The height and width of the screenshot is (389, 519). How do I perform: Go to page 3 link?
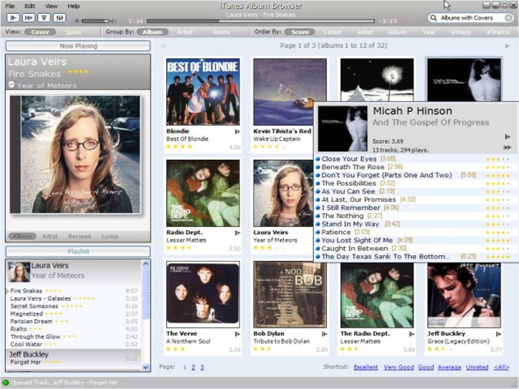(x=202, y=367)
